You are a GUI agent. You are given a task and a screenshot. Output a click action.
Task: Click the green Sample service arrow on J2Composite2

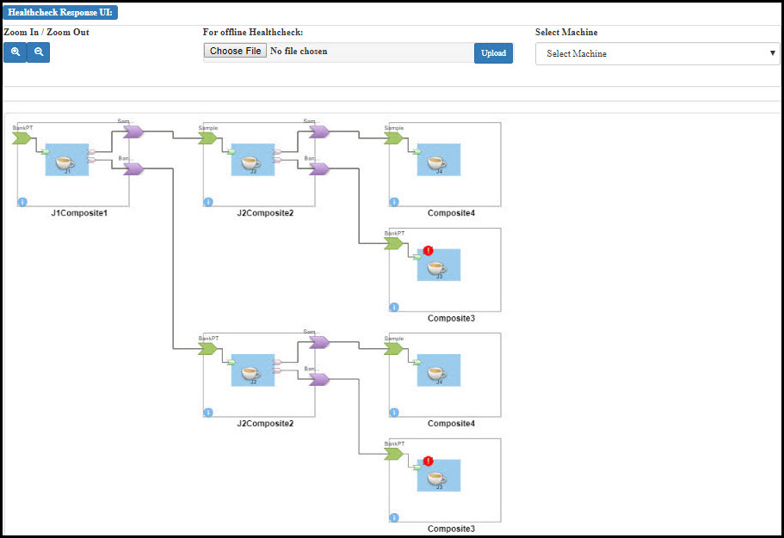pos(208,138)
